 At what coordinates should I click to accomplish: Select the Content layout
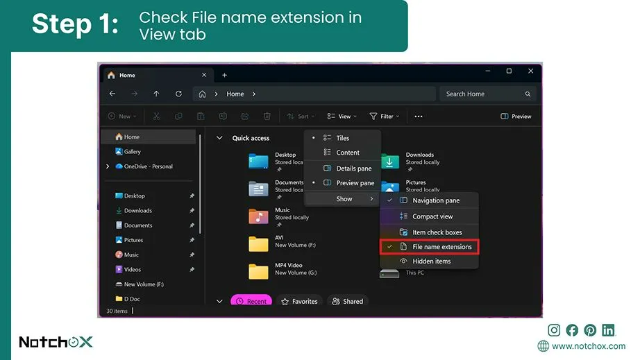[x=343, y=153]
